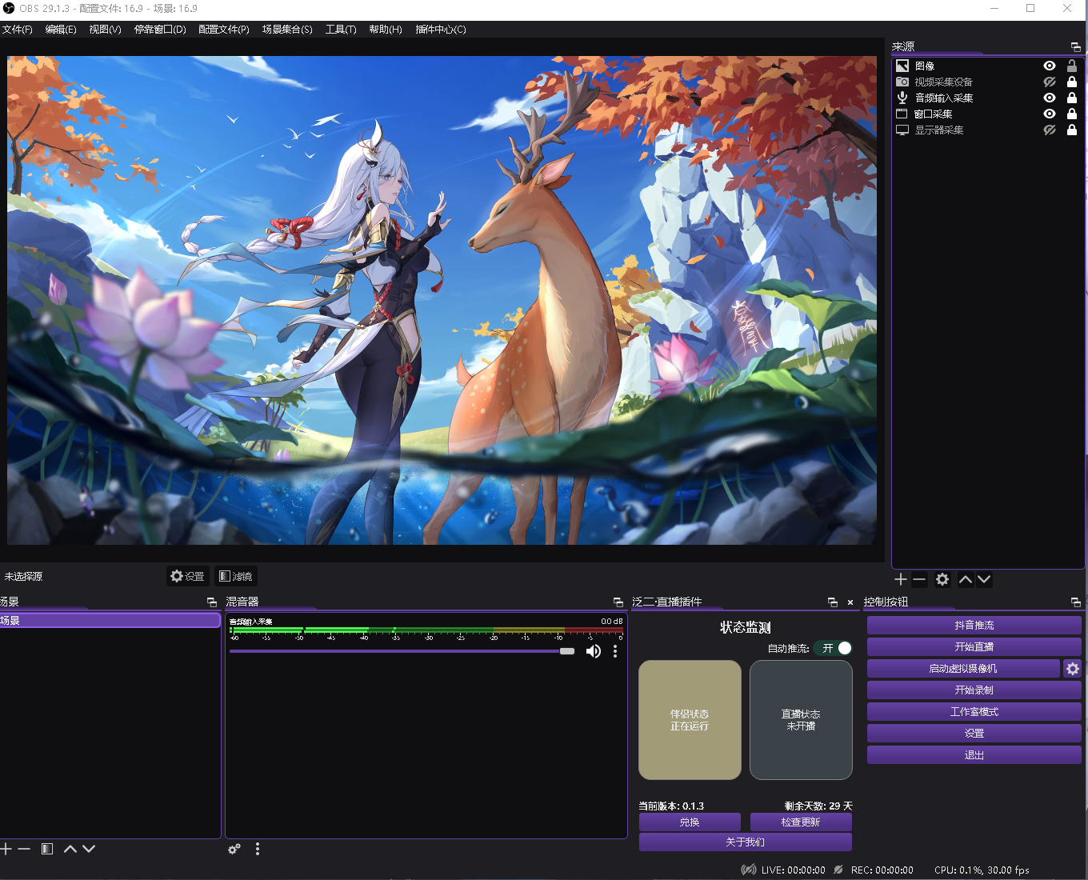Undock the 混音器 panel
This screenshot has height=880, width=1088.
pos(618,602)
